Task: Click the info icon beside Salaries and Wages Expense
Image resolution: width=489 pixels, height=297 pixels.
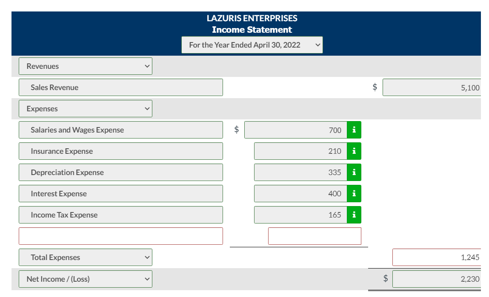Action: point(354,130)
